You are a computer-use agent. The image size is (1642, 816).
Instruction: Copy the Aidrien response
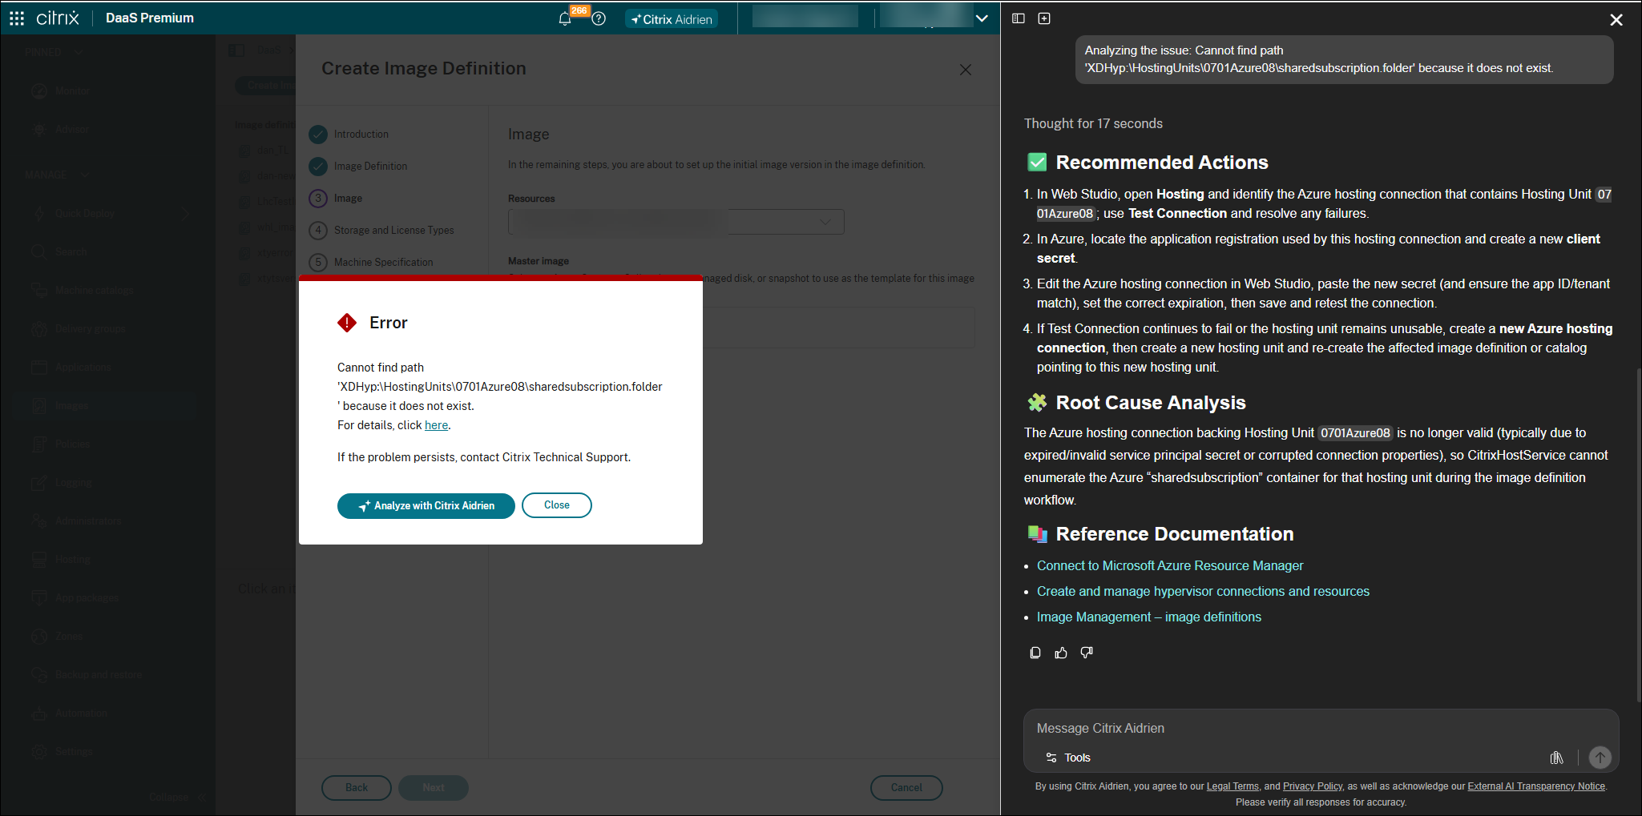coord(1035,653)
